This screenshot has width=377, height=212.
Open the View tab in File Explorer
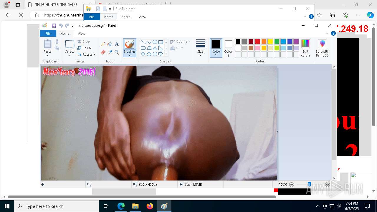tap(142, 17)
